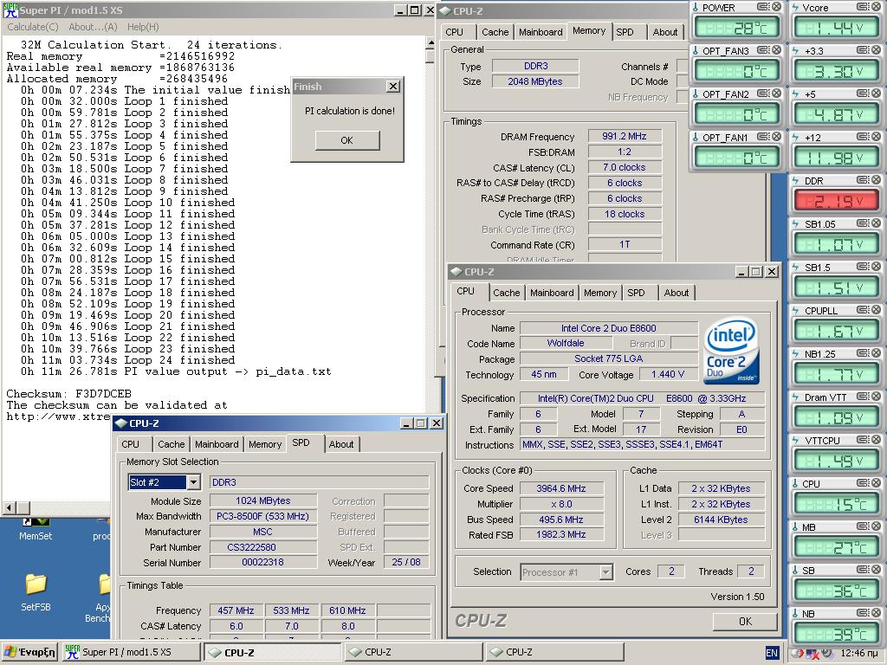Open settings of the +12 voltage gadget
887x665 pixels.
pyautogui.click(x=864, y=137)
